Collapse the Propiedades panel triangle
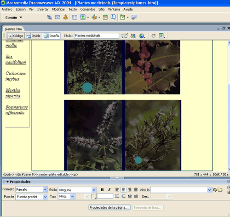The image size is (230, 217). [7, 182]
